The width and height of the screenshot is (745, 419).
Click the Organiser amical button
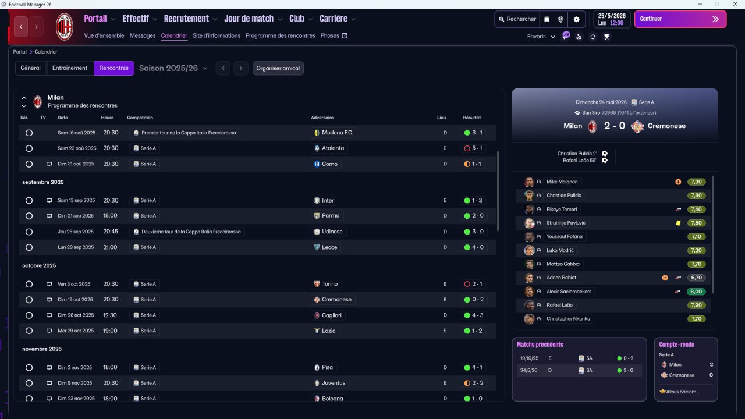278,68
